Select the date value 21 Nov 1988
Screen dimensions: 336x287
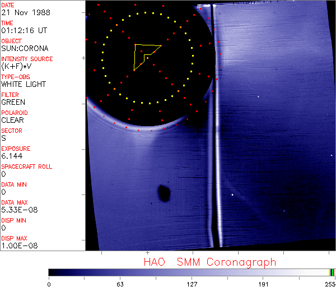tap(25, 12)
